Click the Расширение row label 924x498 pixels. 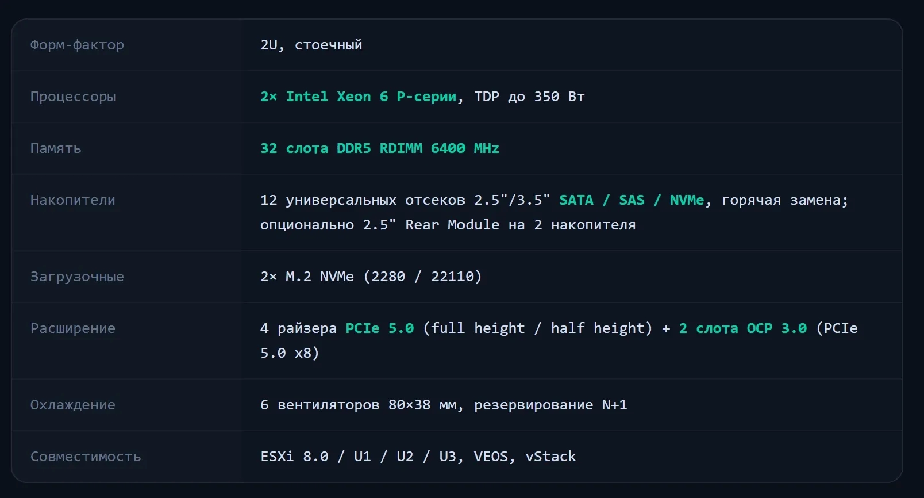point(73,328)
